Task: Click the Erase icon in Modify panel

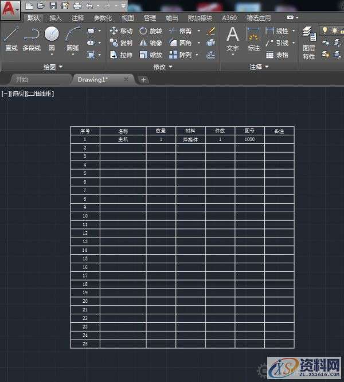Action: click(x=210, y=31)
